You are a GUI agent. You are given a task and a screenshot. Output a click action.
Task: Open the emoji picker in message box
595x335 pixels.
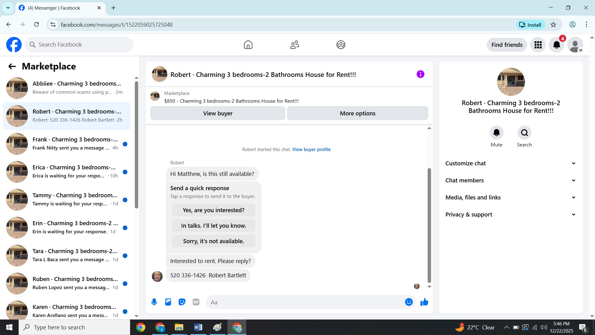click(x=409, y=302)
